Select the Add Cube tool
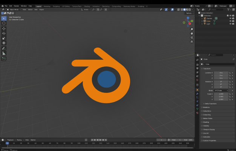This screenshot has width=236, height=151. click(4, 59)
